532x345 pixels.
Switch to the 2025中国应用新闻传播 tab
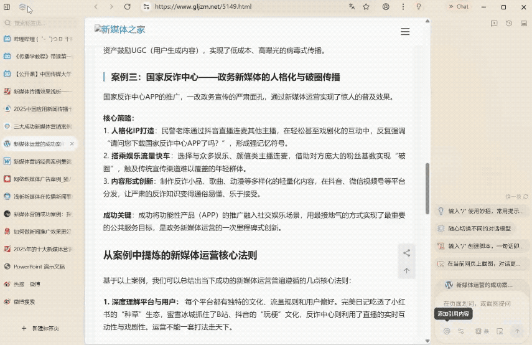pos(39,109)
